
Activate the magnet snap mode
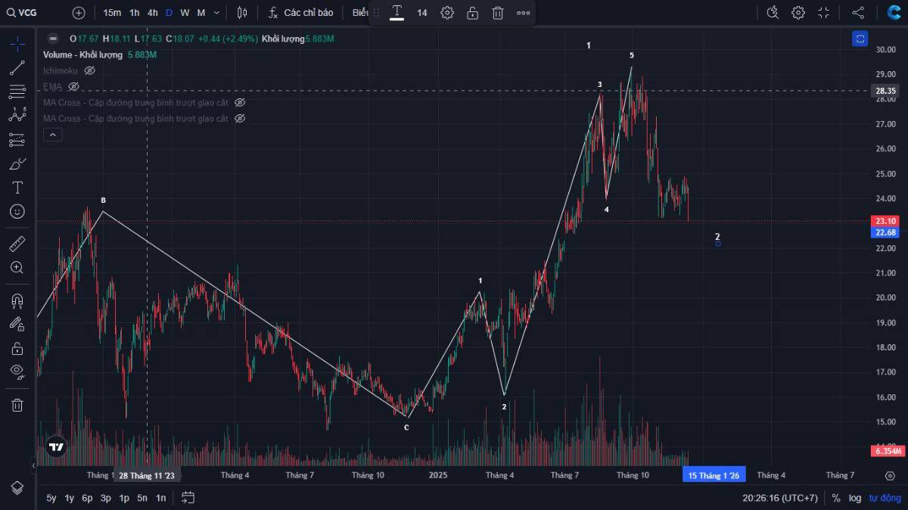click(x=17, y=300)
